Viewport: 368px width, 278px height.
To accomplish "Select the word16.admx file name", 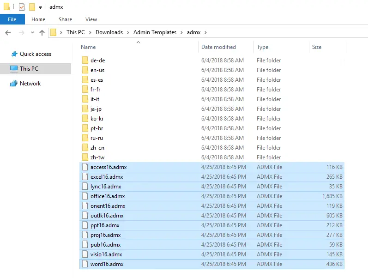I will coord(107,264).
